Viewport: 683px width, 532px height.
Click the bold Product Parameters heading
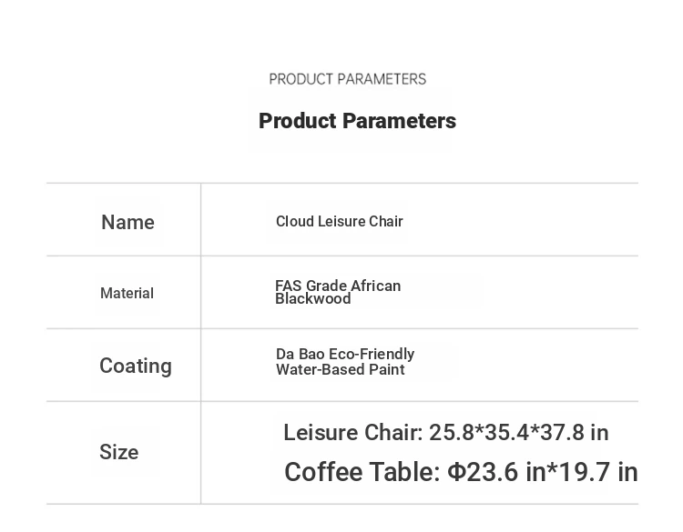tap(357, 121)
